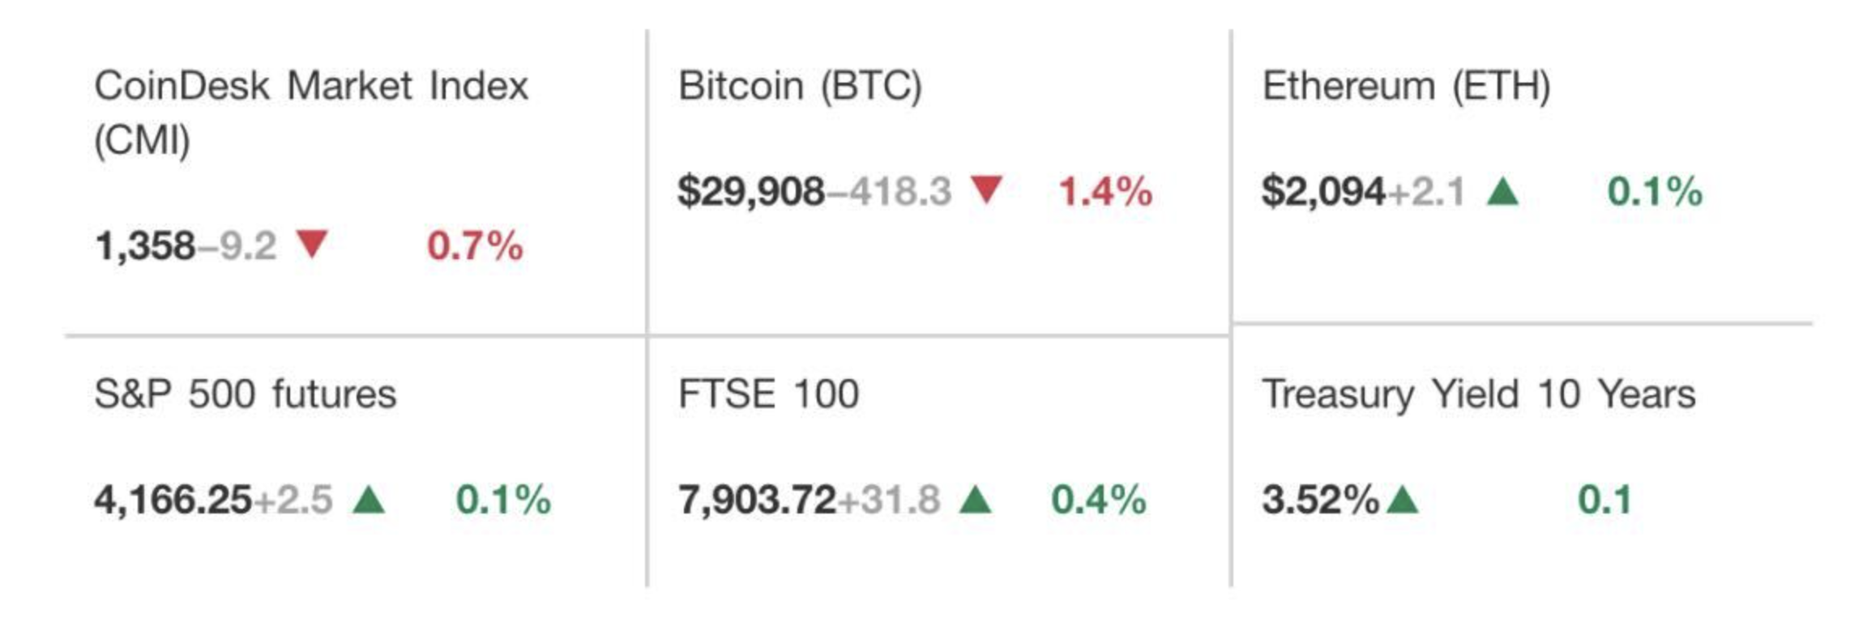Open Treasury Yield 10 Years label
Screen dimensions: 1867x622
(x=1479, y=394)
